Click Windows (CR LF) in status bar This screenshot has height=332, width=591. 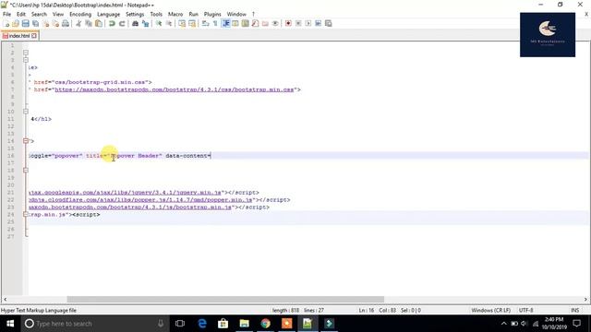[490, 310]
